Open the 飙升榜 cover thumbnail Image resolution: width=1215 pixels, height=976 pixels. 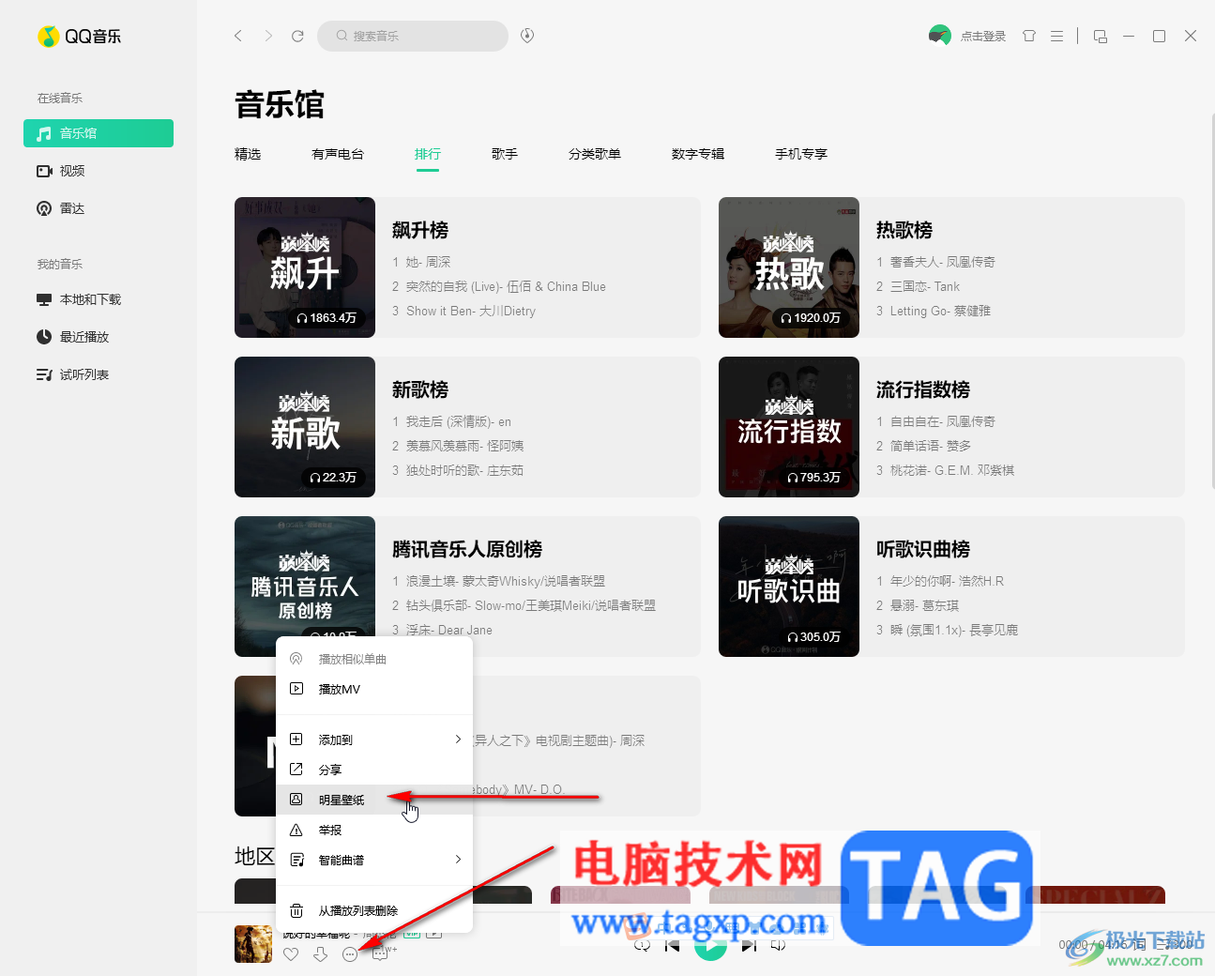click(x=305, y=267)
